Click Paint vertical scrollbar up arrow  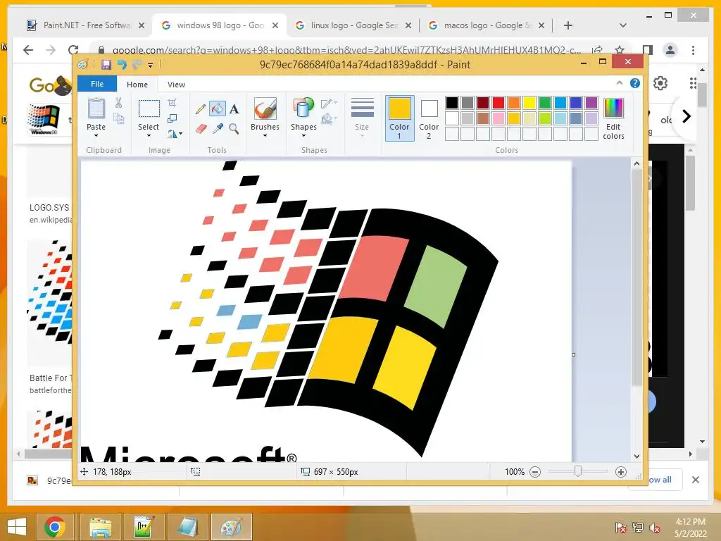click(637, 163)
